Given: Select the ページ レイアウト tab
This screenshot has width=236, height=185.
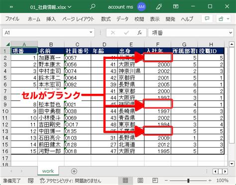Looking at the screenshot, I should coord(78,19).
